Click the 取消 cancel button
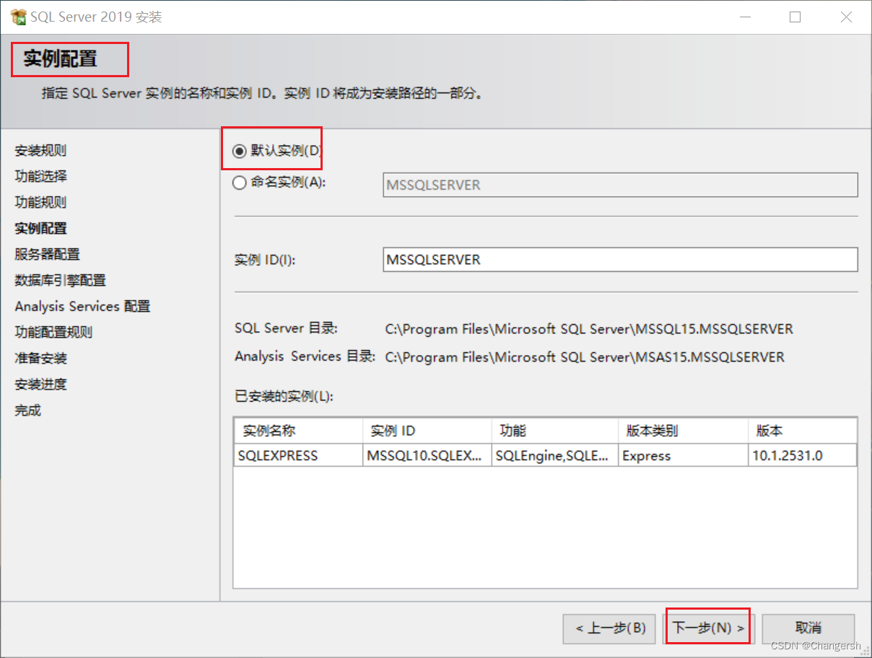872x658 pixels. coord(808,628)
